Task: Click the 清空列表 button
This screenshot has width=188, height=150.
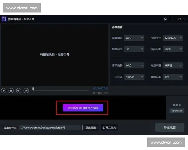Action: (177, 111)
